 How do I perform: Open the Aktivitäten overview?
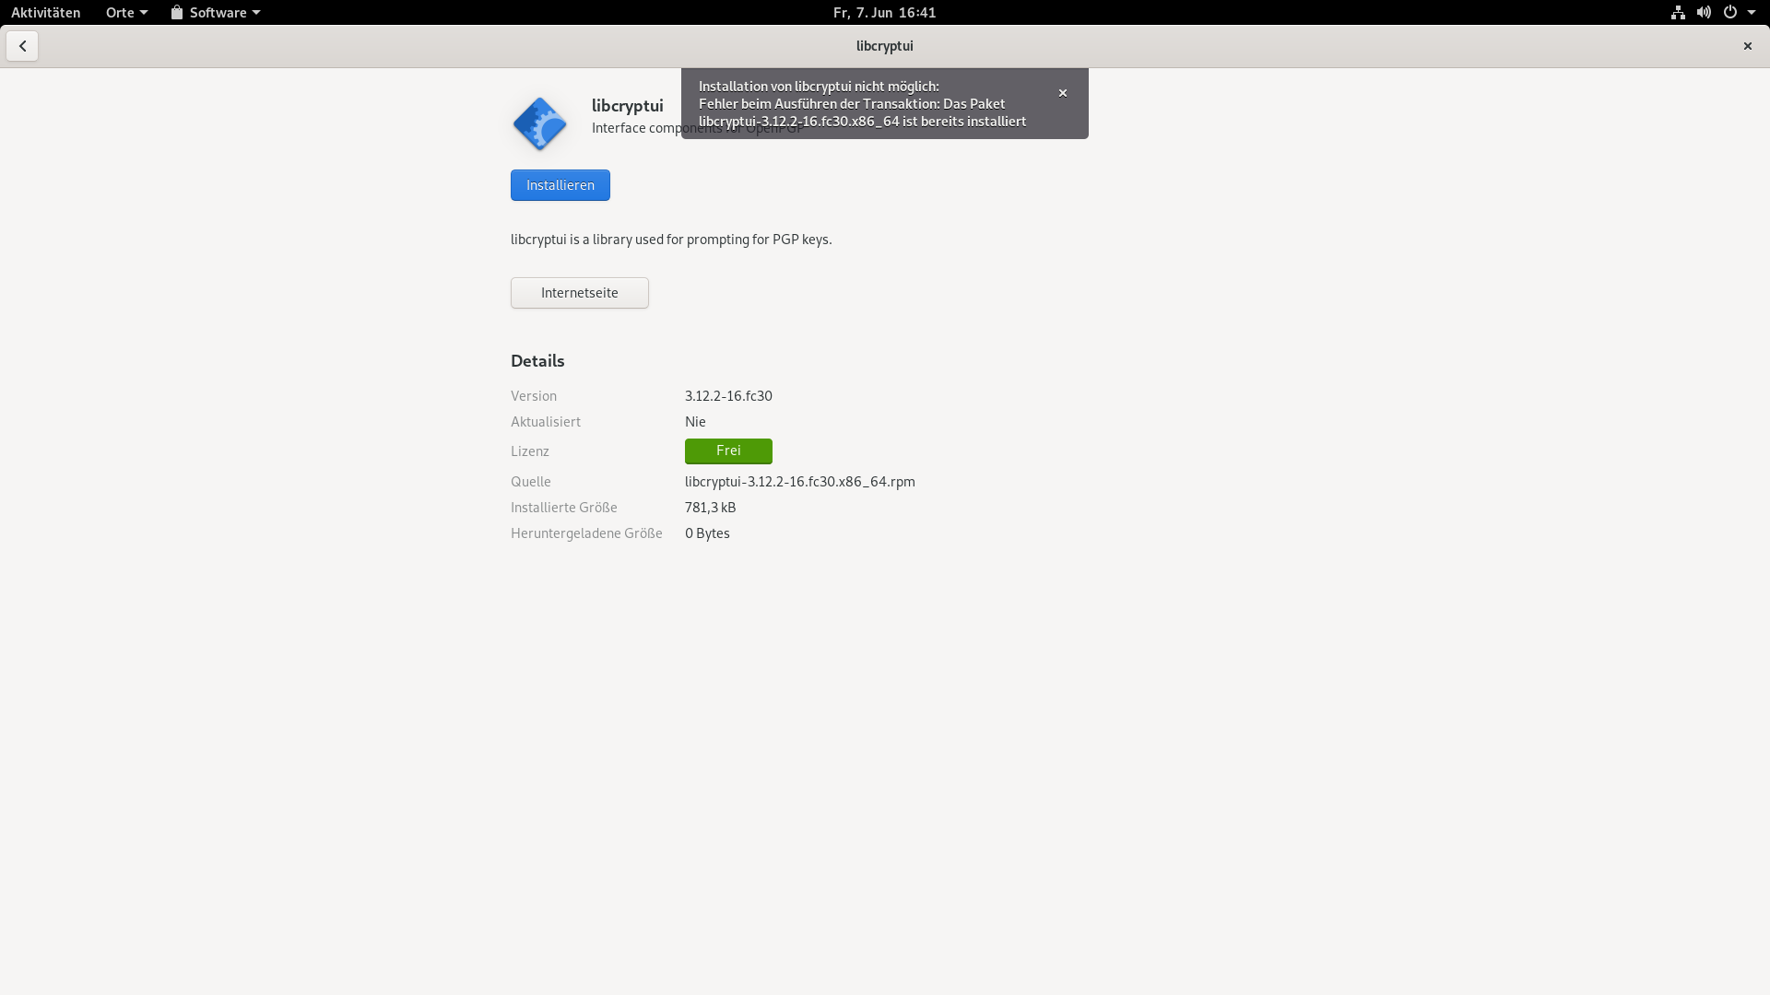[x=45, y=12]
